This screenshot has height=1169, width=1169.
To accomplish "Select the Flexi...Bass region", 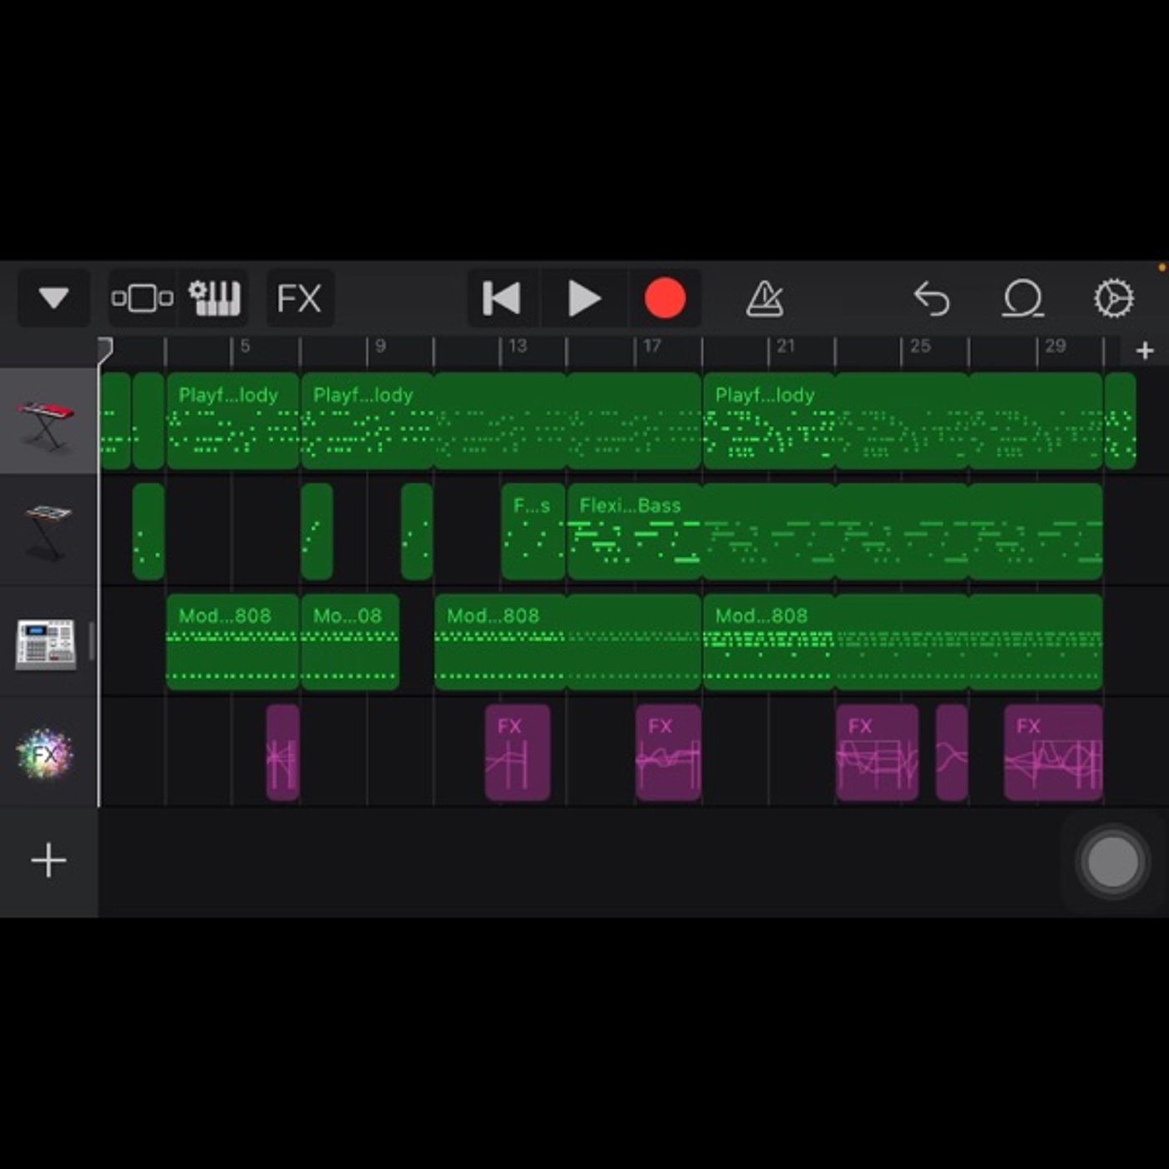I will [x=635, y=531].
